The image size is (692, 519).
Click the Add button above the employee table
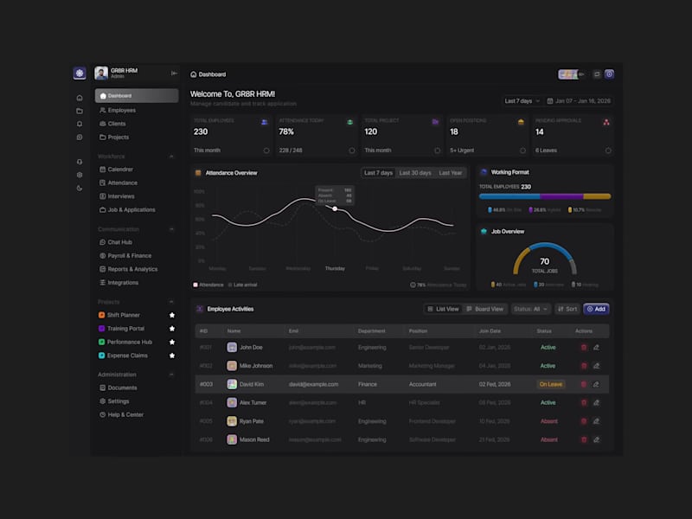(596, 308)
